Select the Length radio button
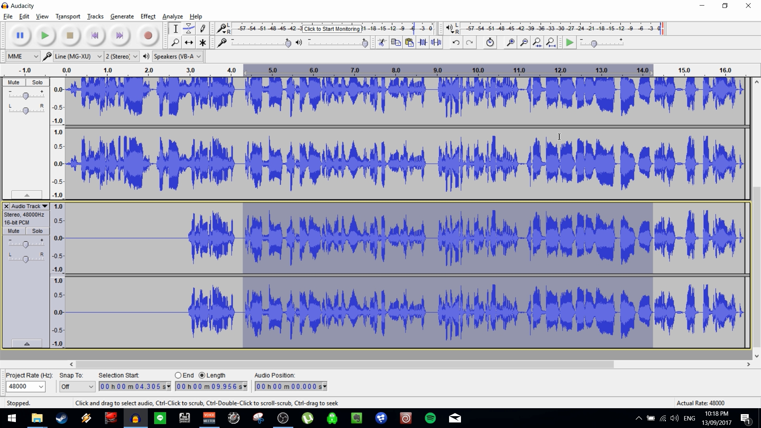 202,375
